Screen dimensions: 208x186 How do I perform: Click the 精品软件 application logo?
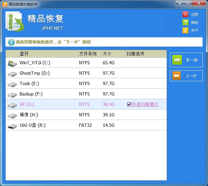click(x=15, y=21)
